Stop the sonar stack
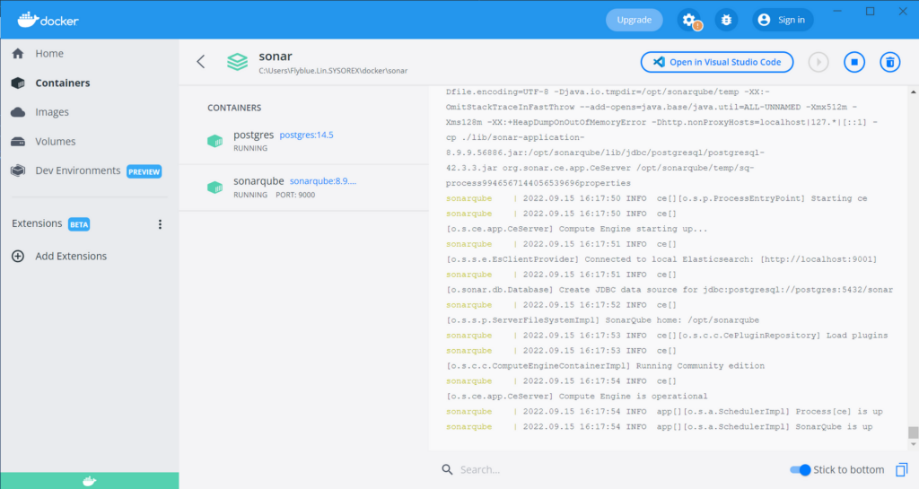919x489 pixels. tap(854, 62)
